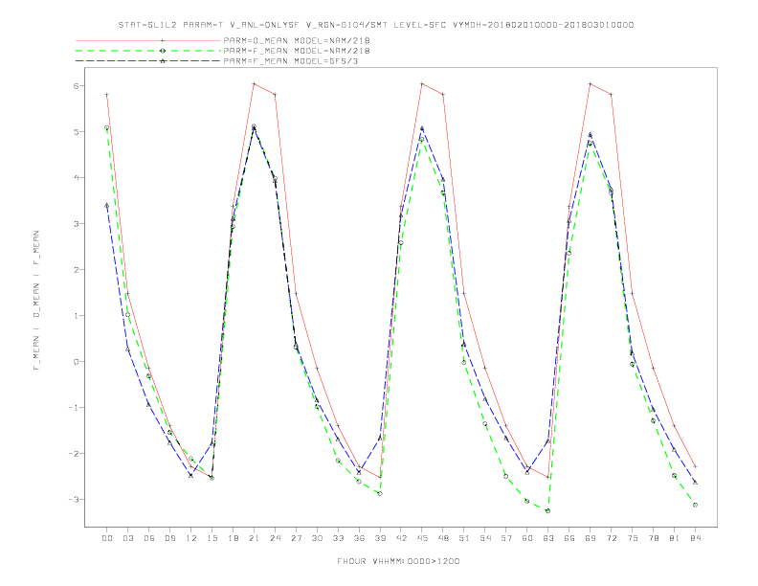Click x-axis tick label 69
Image resolution: width=758 pixels, height=586 pixels.
[x=591, y=538]
